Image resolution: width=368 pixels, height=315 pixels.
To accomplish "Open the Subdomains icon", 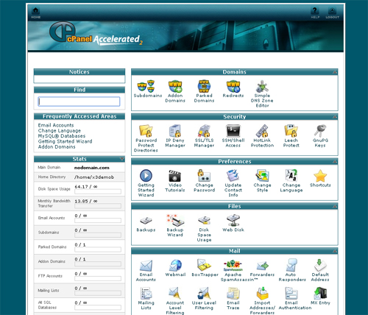I will (x=146, y=86).
